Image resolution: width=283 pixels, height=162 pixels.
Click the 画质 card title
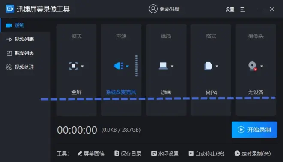coord(166,36)
